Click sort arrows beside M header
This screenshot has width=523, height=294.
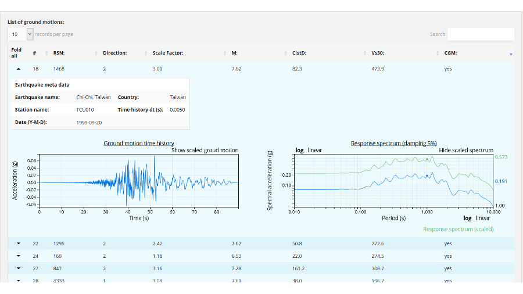286,53
